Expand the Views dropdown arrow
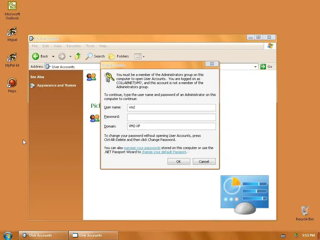This screenshot has height=240, width=320. [144, 57]
